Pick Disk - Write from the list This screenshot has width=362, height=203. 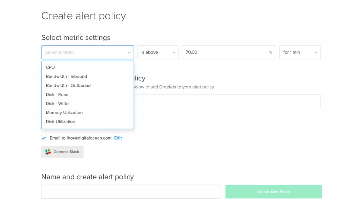(57, 104)
